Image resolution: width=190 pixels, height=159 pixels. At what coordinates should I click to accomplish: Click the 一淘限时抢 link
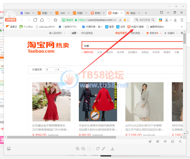pos(87,52)
